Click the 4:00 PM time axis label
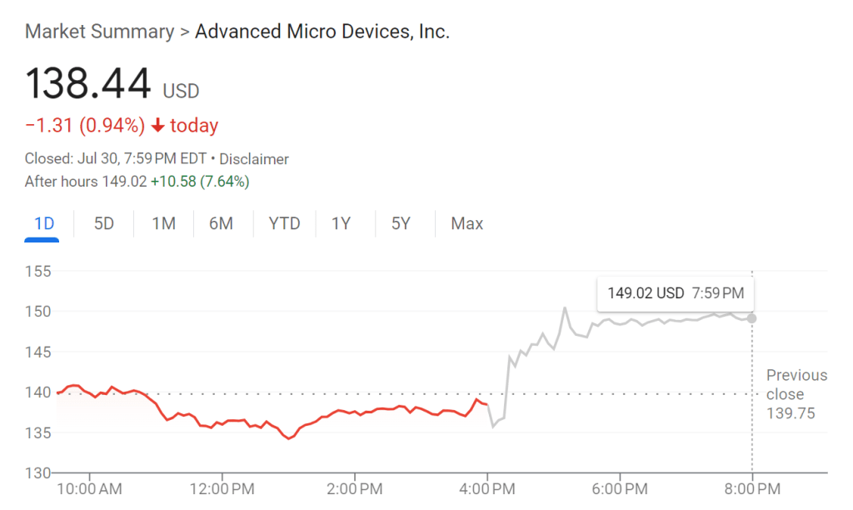This screenshot has width=853, height=510. click(x=486, y=487)
